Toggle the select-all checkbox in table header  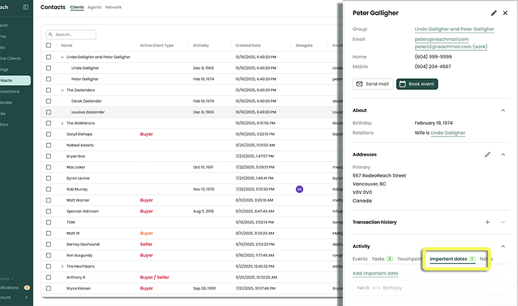click(49, 45)
